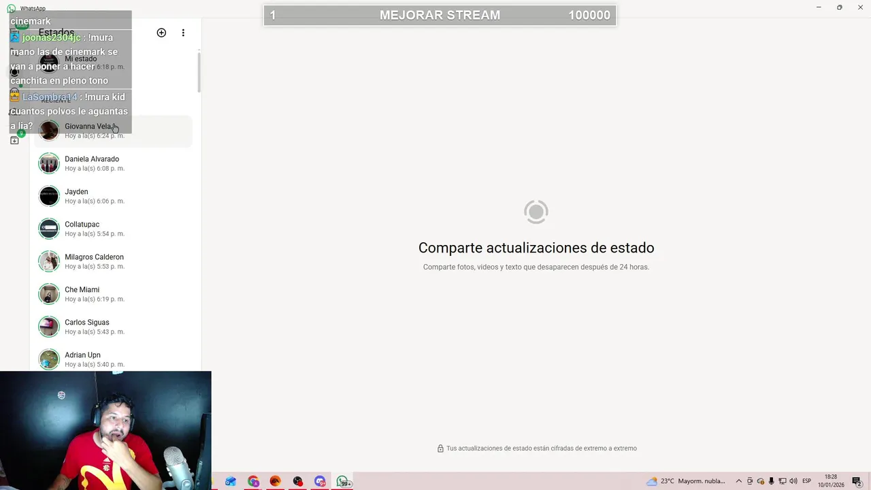Click the end-to-end encryption lock icon
Screen dimensions: 871x490
coord(440,448)
